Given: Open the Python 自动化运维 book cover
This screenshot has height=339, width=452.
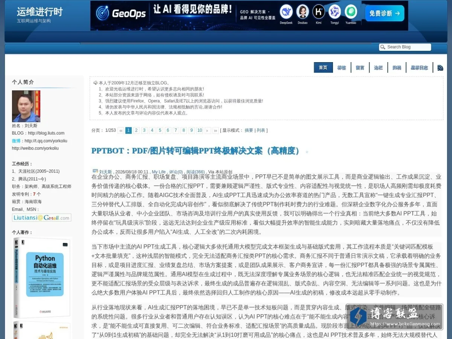Looking at the screenshot, I should click(x=42, y=278).
